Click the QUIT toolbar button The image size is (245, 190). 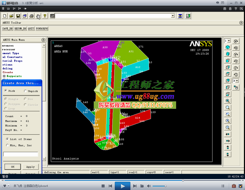coord(31,28)
